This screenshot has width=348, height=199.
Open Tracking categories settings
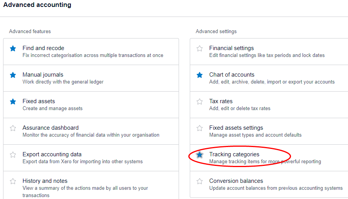click(234, 154)
